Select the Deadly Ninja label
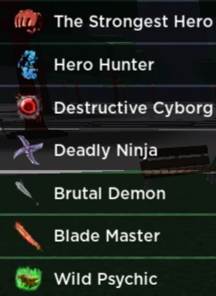The width and height of the screenshot is (216, 296). point(106,150)
